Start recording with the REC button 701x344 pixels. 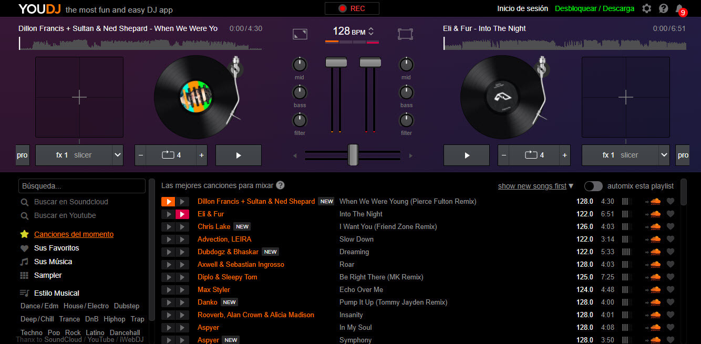352,8
